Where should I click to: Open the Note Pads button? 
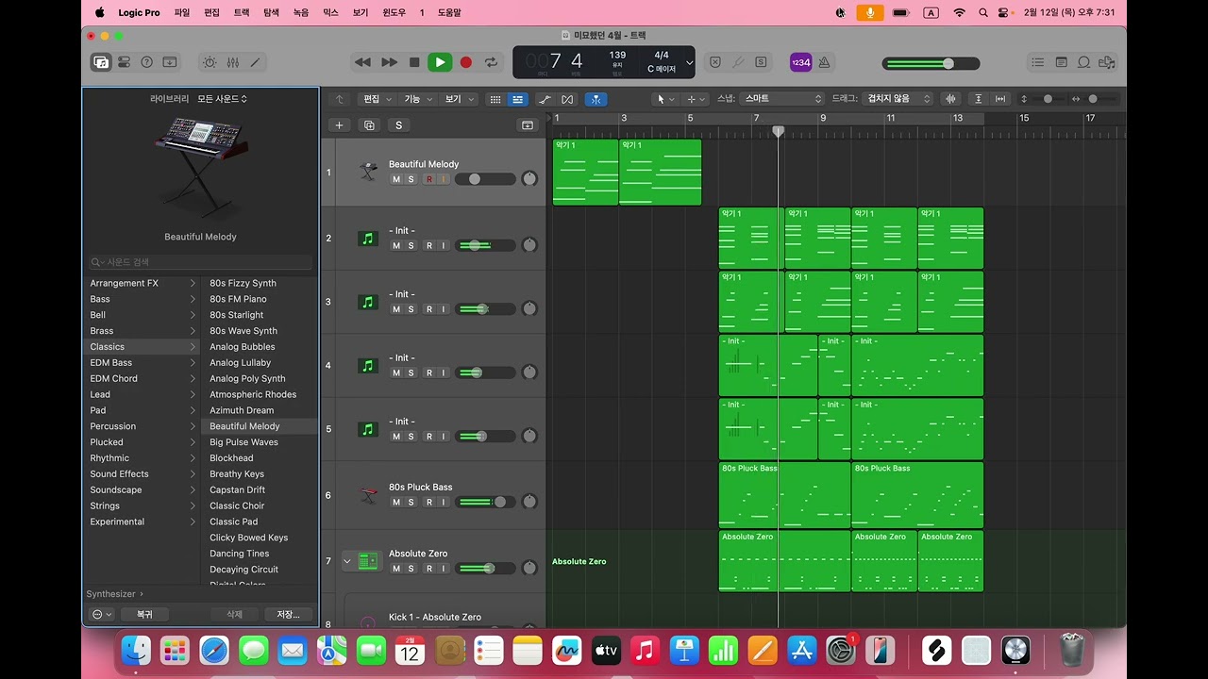click(1061, 62)
